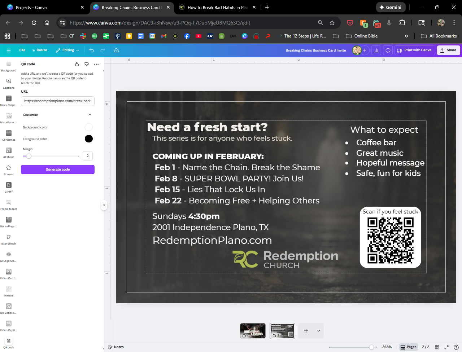Click the Generate code button
Image resolution: width=462 pixels, height=352 pixels.
pos(58,170)
